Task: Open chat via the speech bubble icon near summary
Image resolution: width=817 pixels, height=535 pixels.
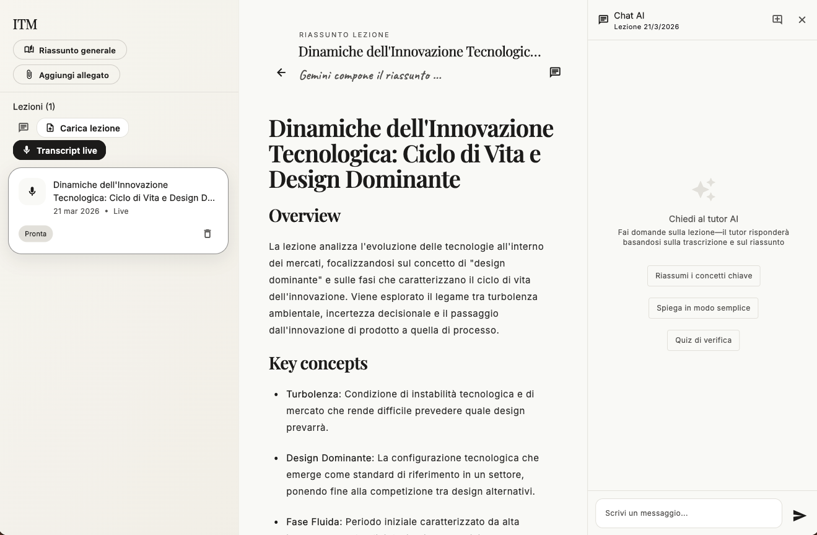Action: point(554,72)
